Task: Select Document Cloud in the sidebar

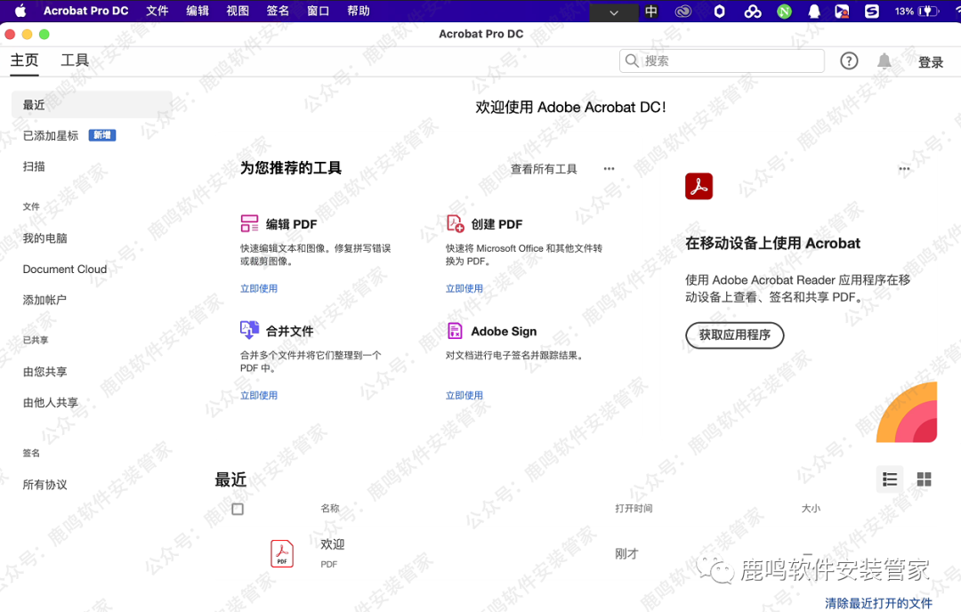Action: [65, 270]
